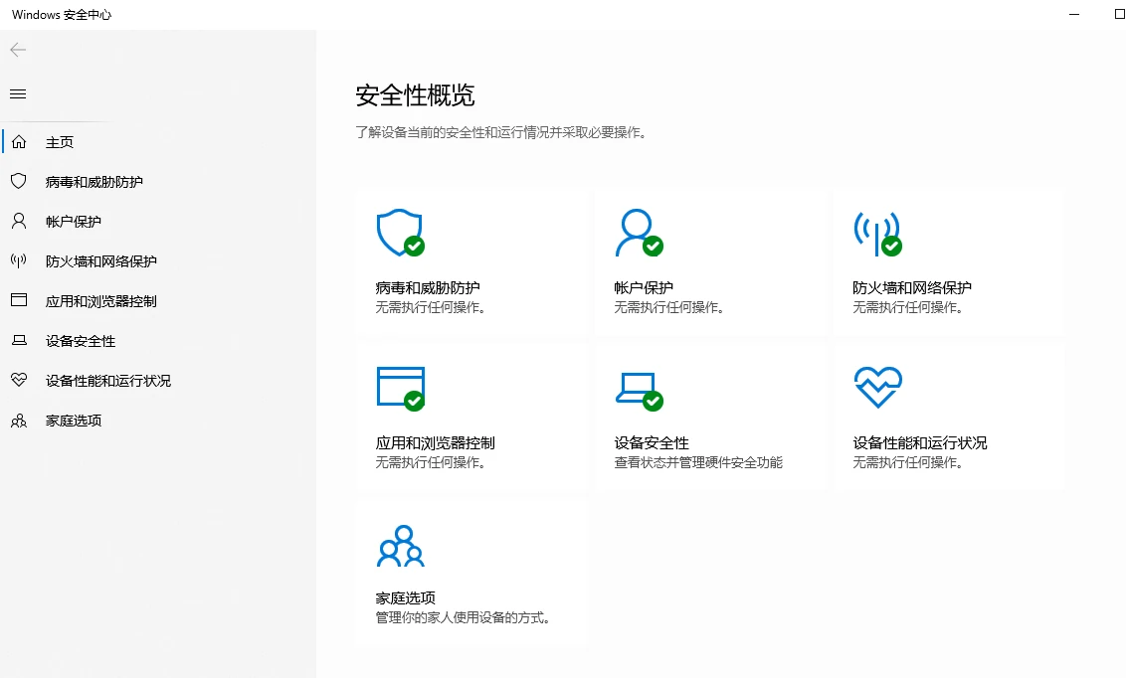This screenshot has width=1126, height=678.
Task: Open the 应用和浏览器控制 card title
Action: (435, 442)
